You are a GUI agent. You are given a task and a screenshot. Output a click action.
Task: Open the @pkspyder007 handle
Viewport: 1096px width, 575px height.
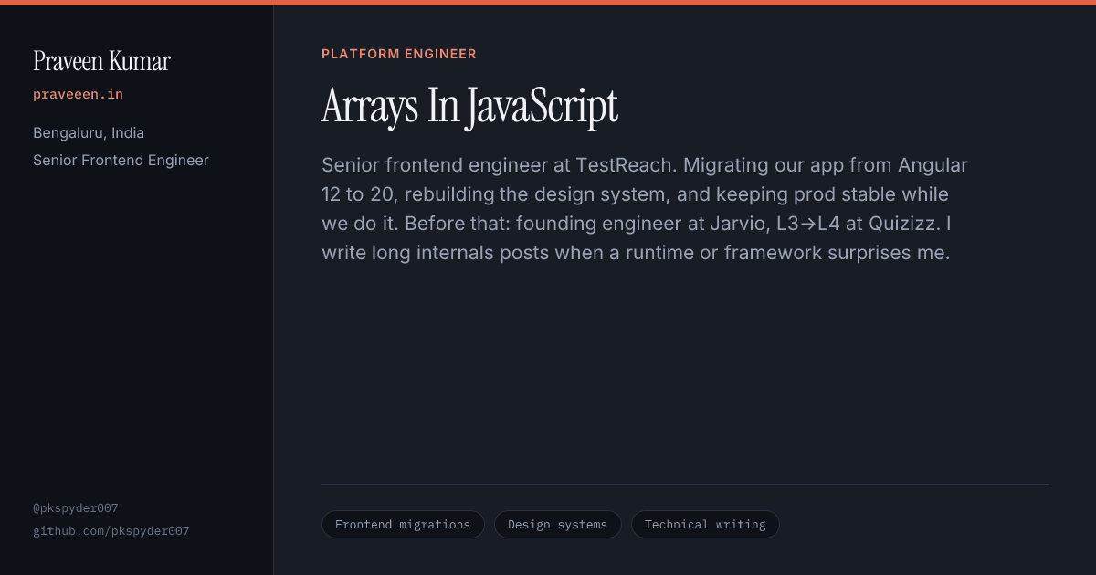click(x=76, y=508)
